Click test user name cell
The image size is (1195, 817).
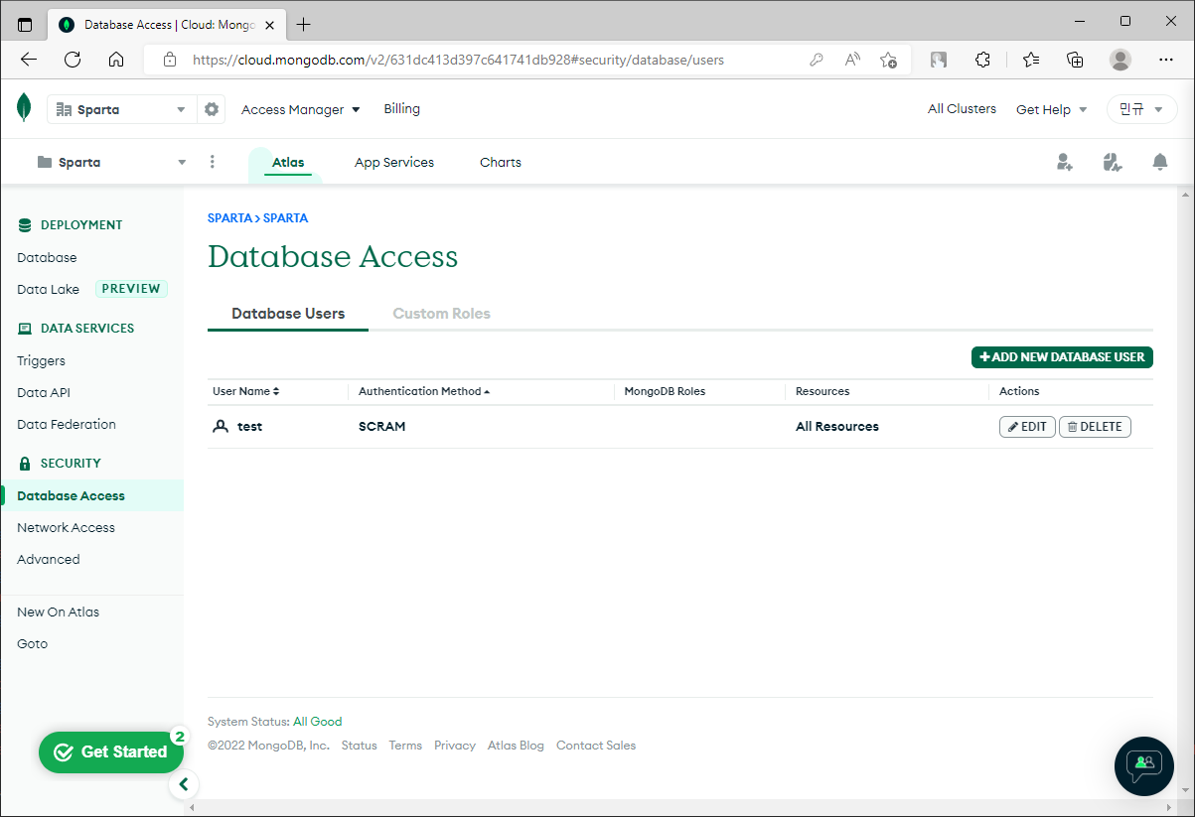(x=249, y=427)
